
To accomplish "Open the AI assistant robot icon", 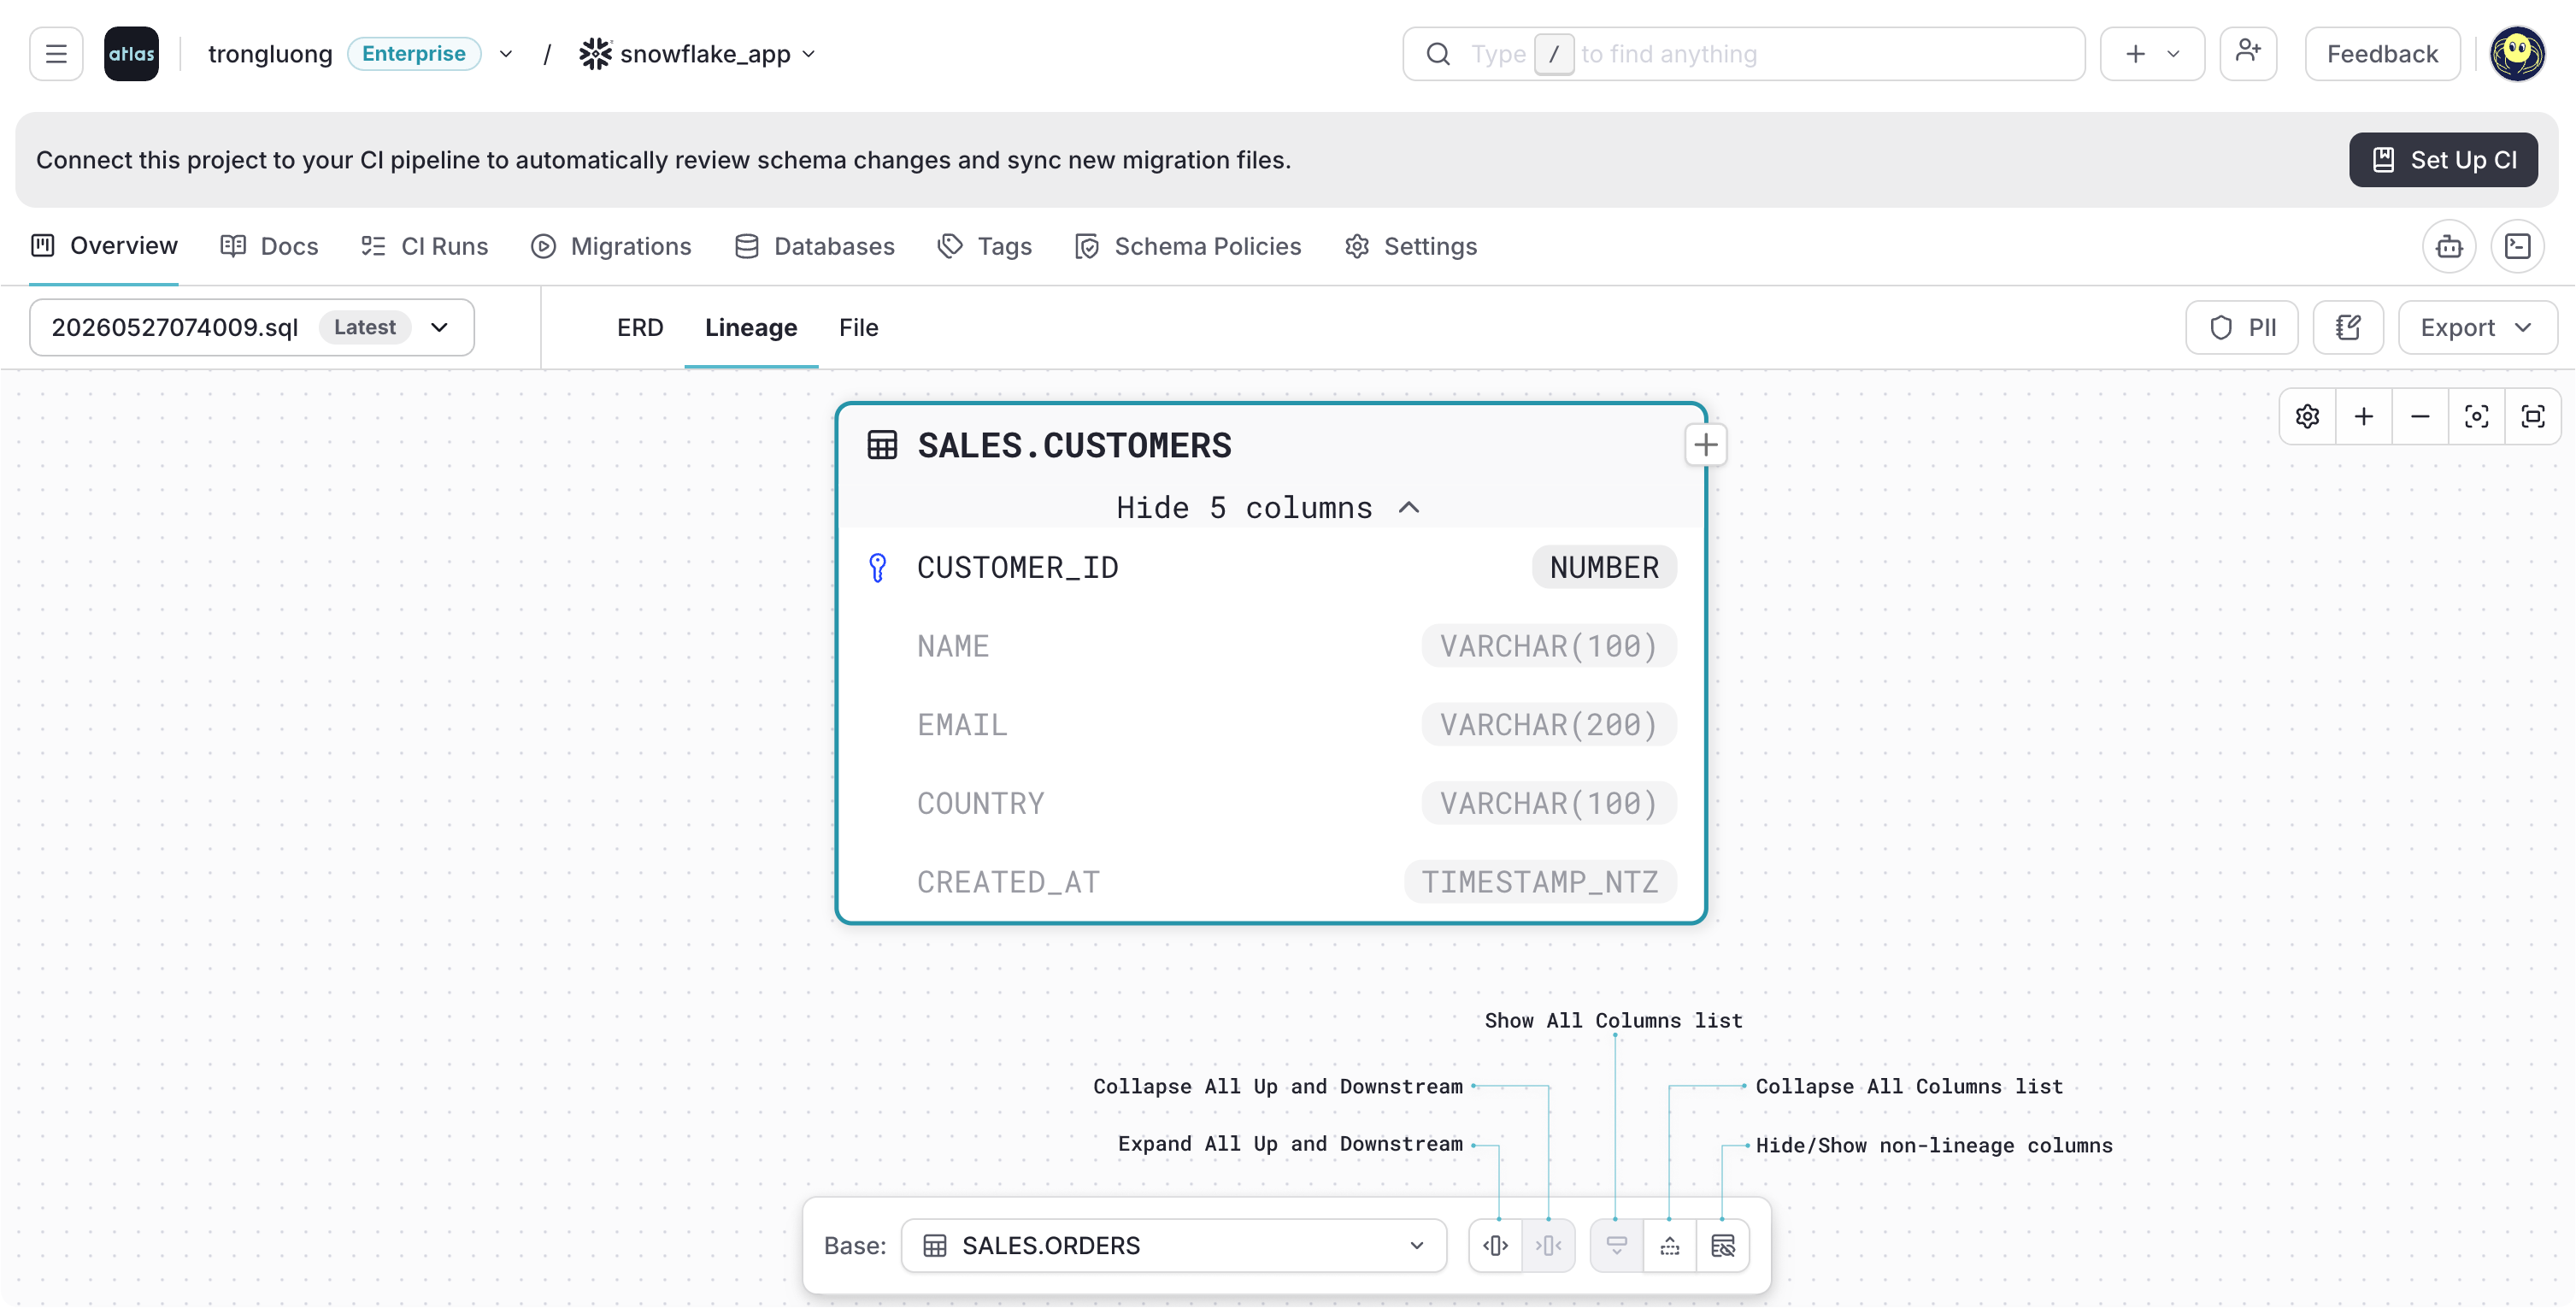I will (2449, 246).
